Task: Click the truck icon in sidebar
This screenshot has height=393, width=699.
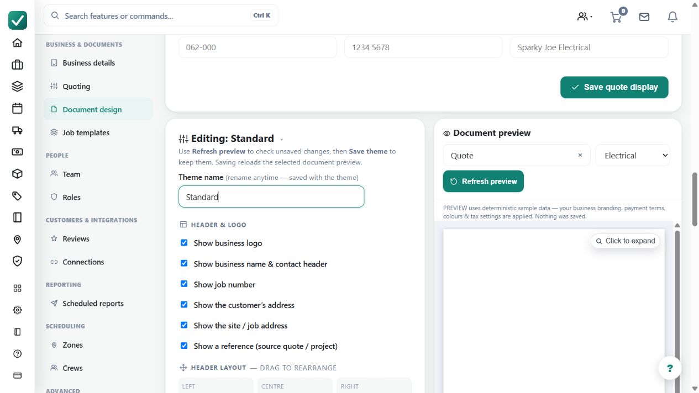Action: 17,130
